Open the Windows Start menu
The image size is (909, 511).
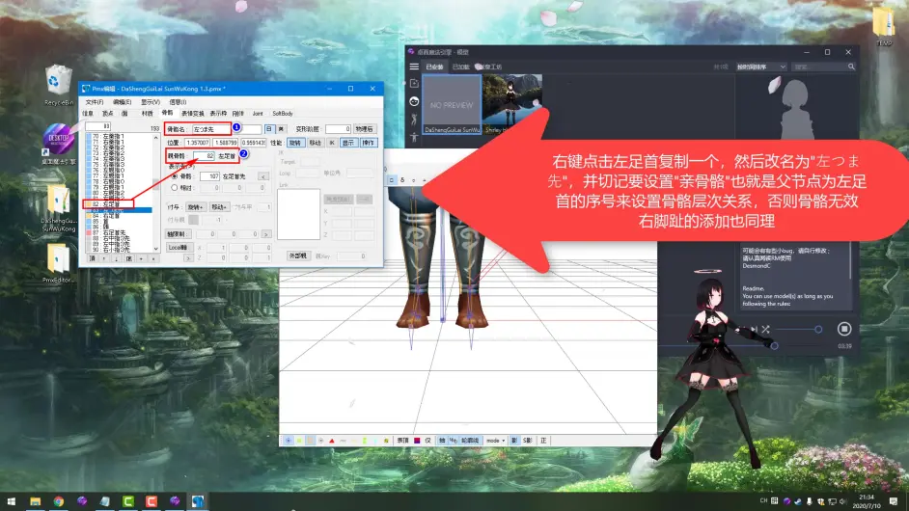click(x=12, y=501)
